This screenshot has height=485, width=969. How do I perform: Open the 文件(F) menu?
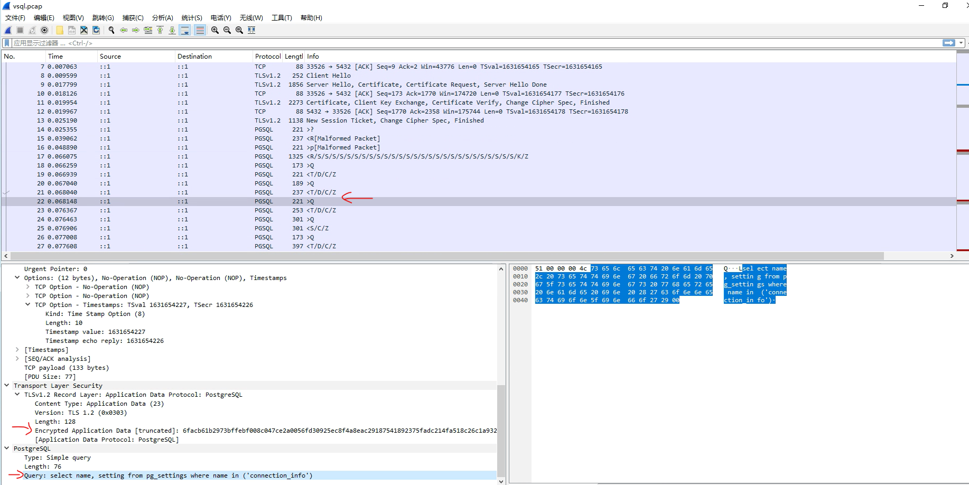click(x=15, y=18)
